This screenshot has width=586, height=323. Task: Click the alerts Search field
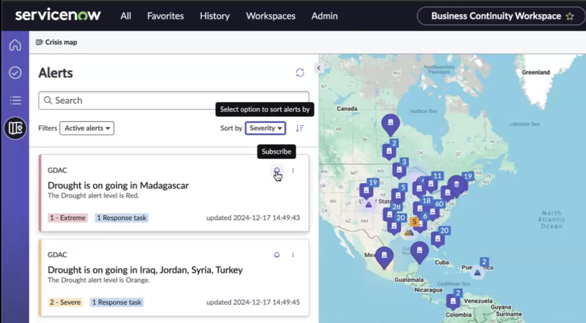(x=173, y=101)
